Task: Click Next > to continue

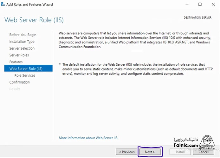Action: (150, 152)
